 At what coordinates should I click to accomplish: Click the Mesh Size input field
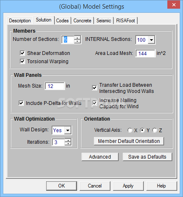[x=55, y=86]
